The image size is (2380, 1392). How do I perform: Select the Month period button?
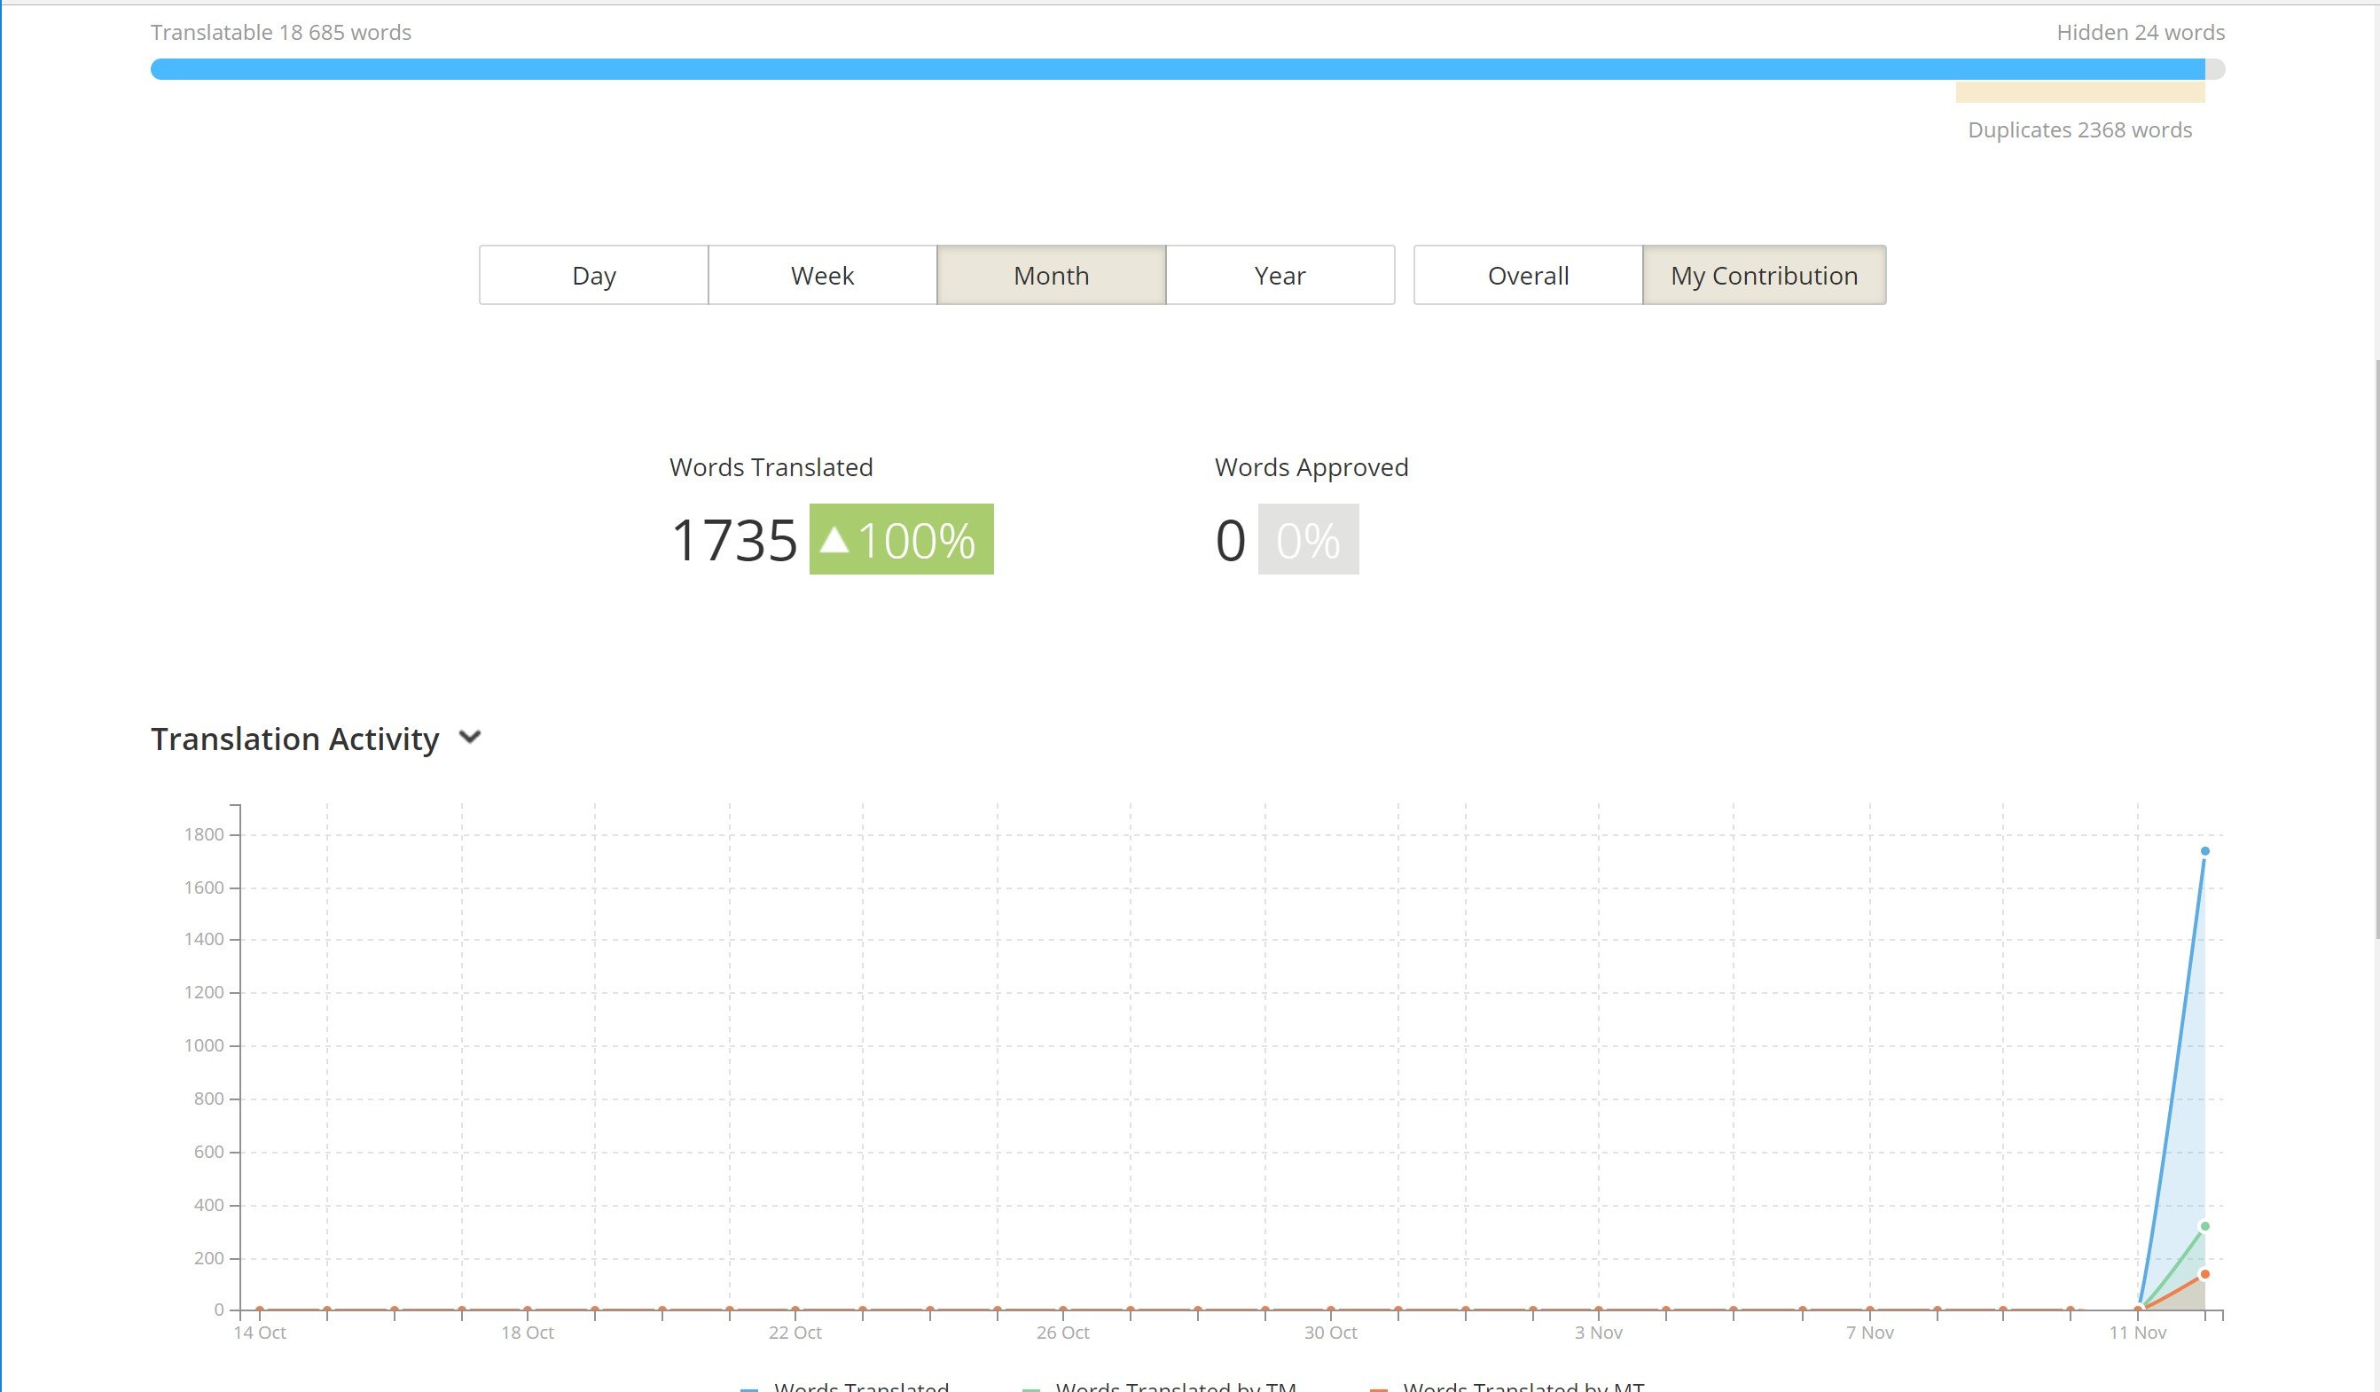click(x=1051, y=275)
